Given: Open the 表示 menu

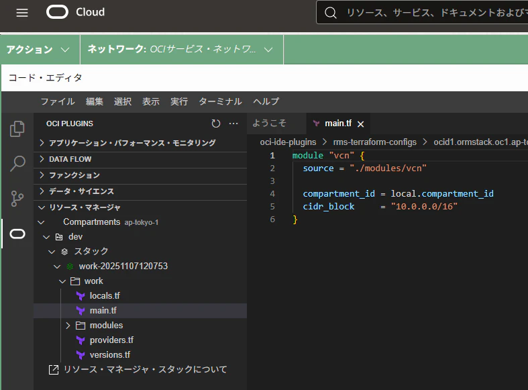Looking at the screenshot, I should (150, 101).
